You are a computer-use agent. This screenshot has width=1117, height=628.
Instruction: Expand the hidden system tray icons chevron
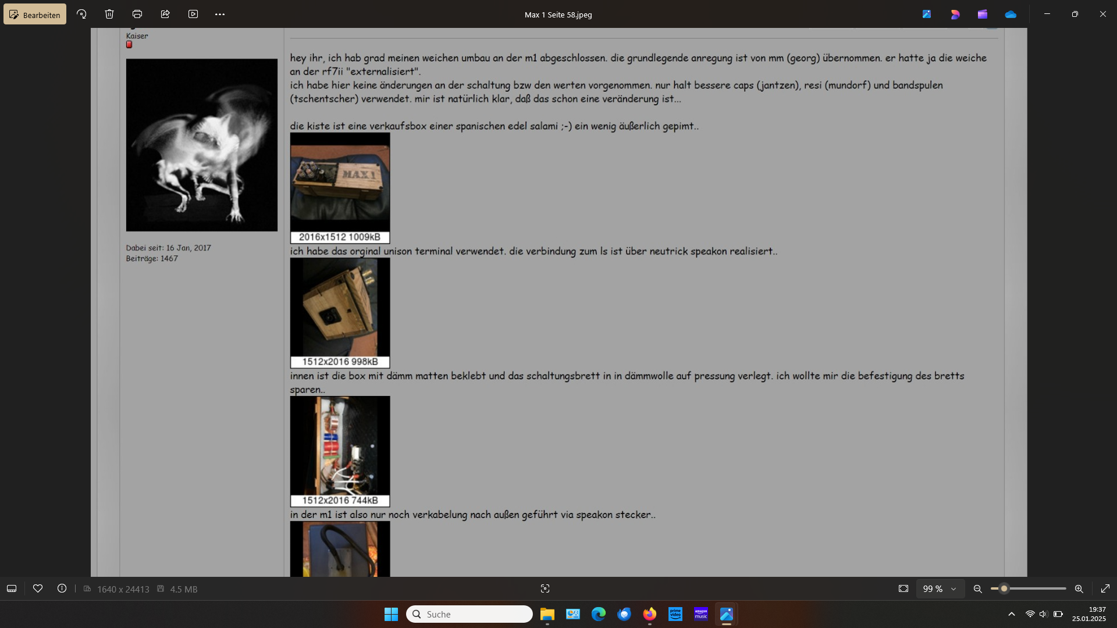pos(1012,614)
